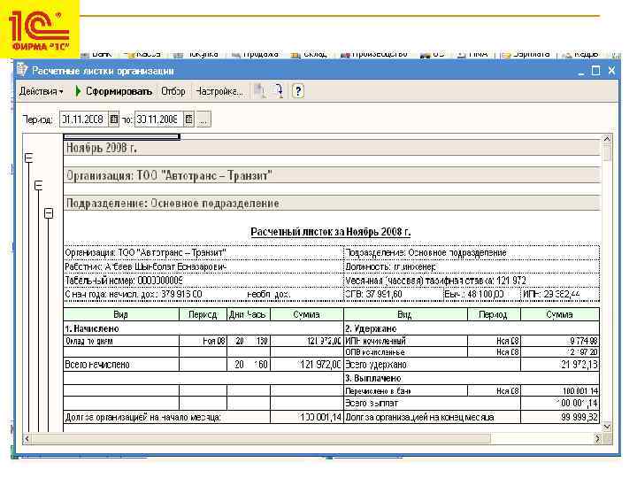637x478 pixels.
Task: Click the ИПН: 29 382,44 cell
Action: point(560,294)
